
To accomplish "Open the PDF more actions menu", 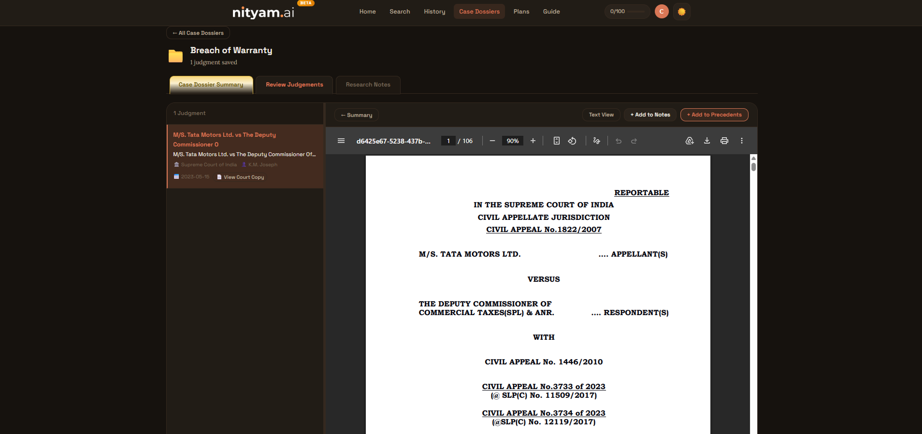I will (742, 141).
